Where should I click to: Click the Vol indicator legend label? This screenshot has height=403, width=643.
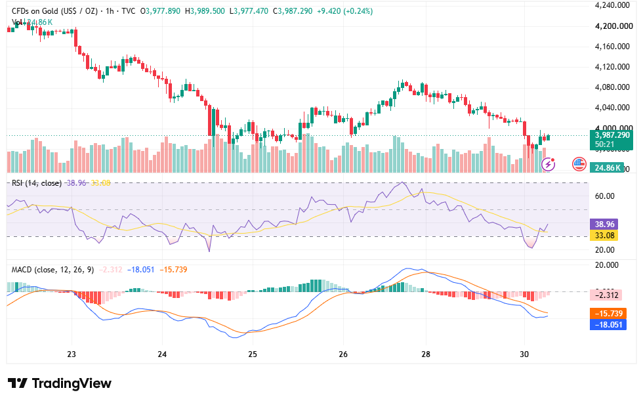pyautogui.click(x=16, y=22)
